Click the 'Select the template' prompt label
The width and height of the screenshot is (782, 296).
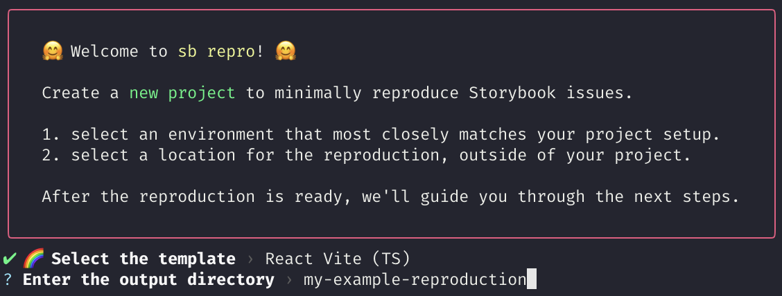144,259
